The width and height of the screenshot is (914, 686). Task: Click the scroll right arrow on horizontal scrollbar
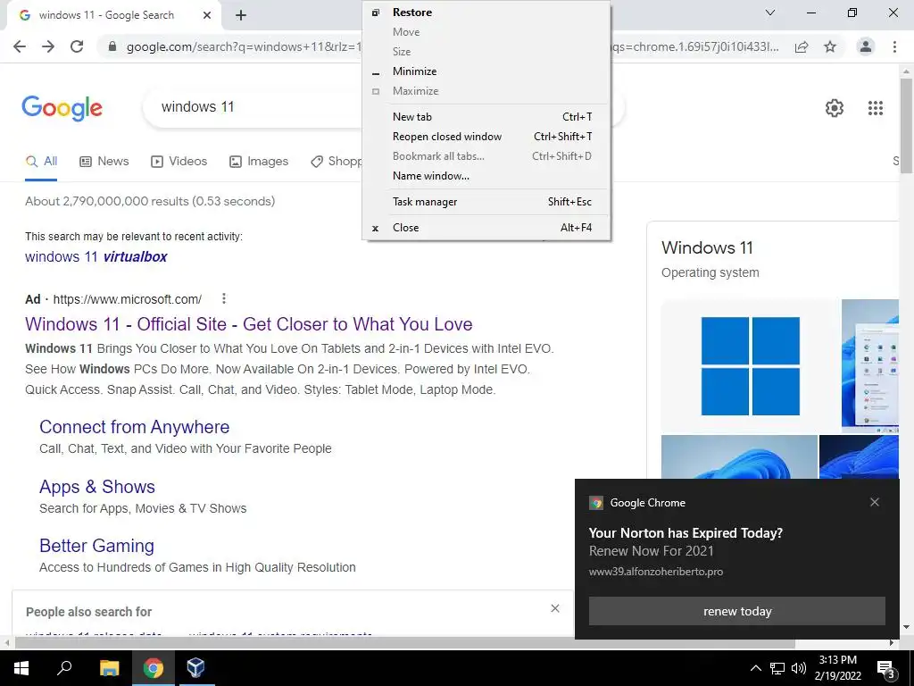click(892, 643)
